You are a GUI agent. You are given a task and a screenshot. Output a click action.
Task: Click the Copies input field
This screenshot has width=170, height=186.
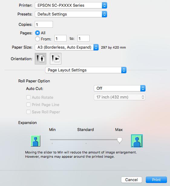click(x=44, y=24)
